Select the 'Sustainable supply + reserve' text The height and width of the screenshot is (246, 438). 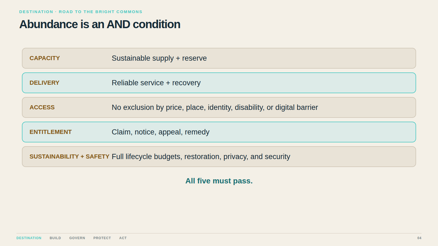[159, 58]
